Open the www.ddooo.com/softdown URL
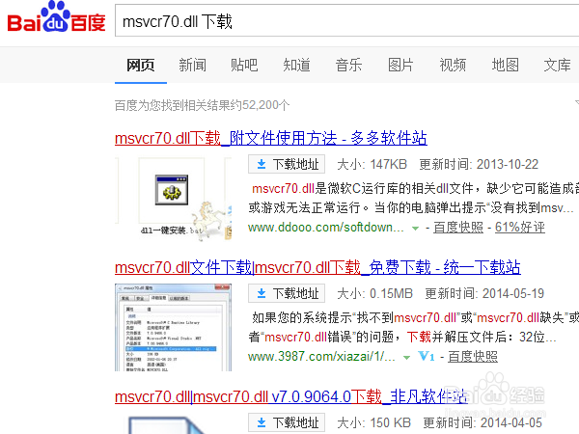The width and height of the screenshot is (579, 434). coord(326,228)
